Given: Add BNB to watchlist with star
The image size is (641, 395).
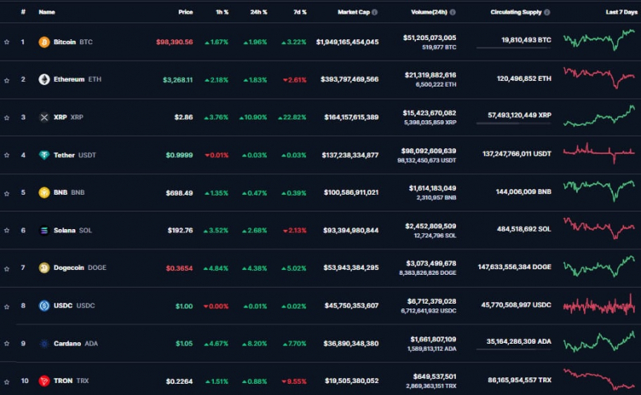Looking at the screenshot, I should click(7, 193).
